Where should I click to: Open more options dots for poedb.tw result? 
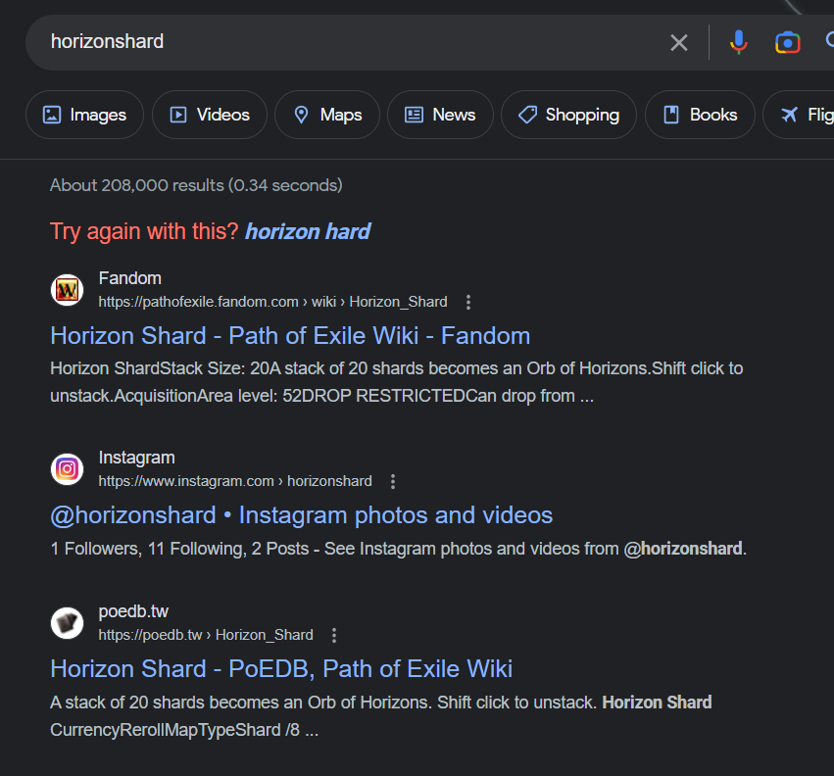click(x=334, y=635)
